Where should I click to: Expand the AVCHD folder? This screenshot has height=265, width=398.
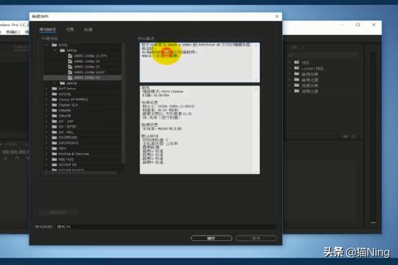[46, 94]
